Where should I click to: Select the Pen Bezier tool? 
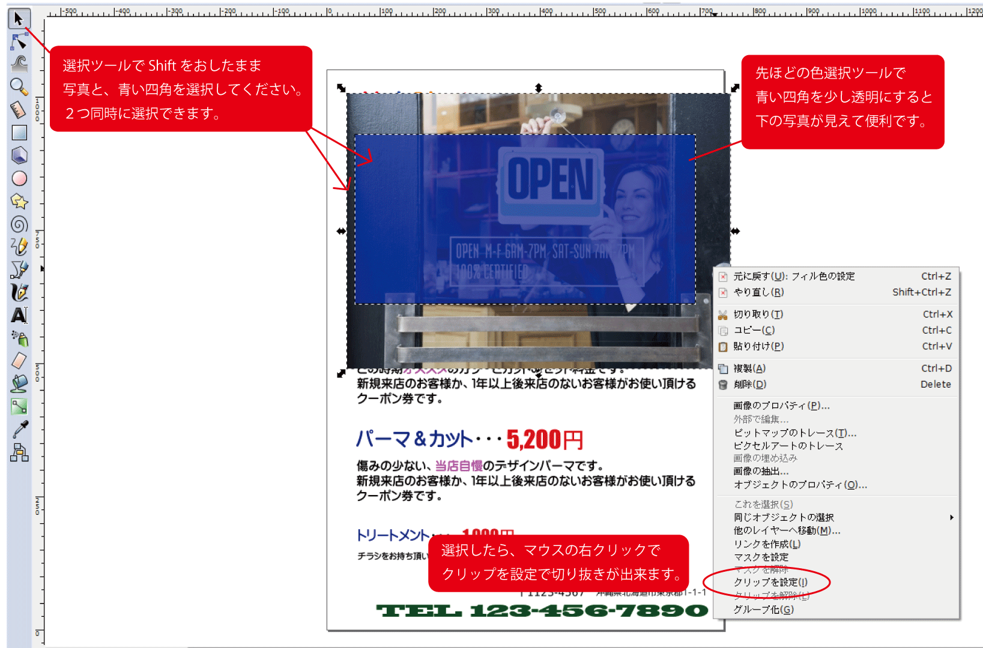19,269
